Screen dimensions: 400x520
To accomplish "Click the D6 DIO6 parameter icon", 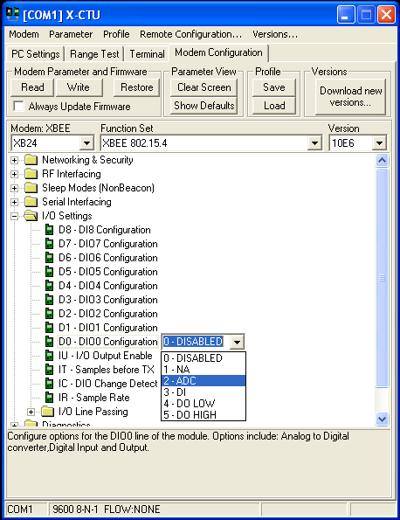I will click(50, 258).
